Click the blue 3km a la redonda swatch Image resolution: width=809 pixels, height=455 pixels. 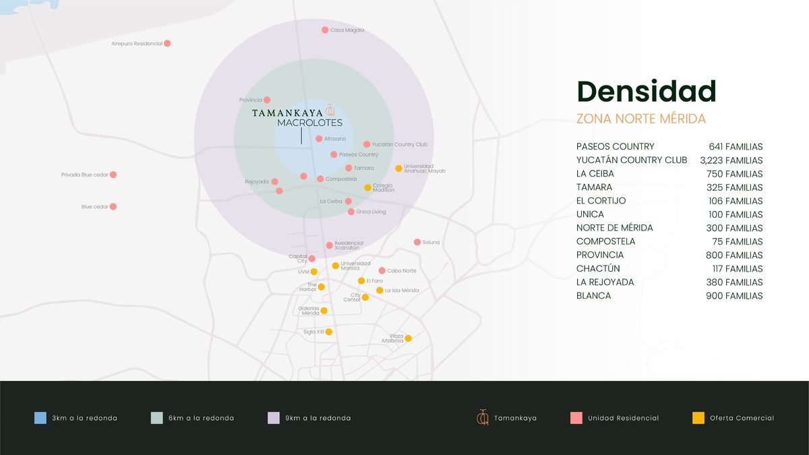coord(40,418)
